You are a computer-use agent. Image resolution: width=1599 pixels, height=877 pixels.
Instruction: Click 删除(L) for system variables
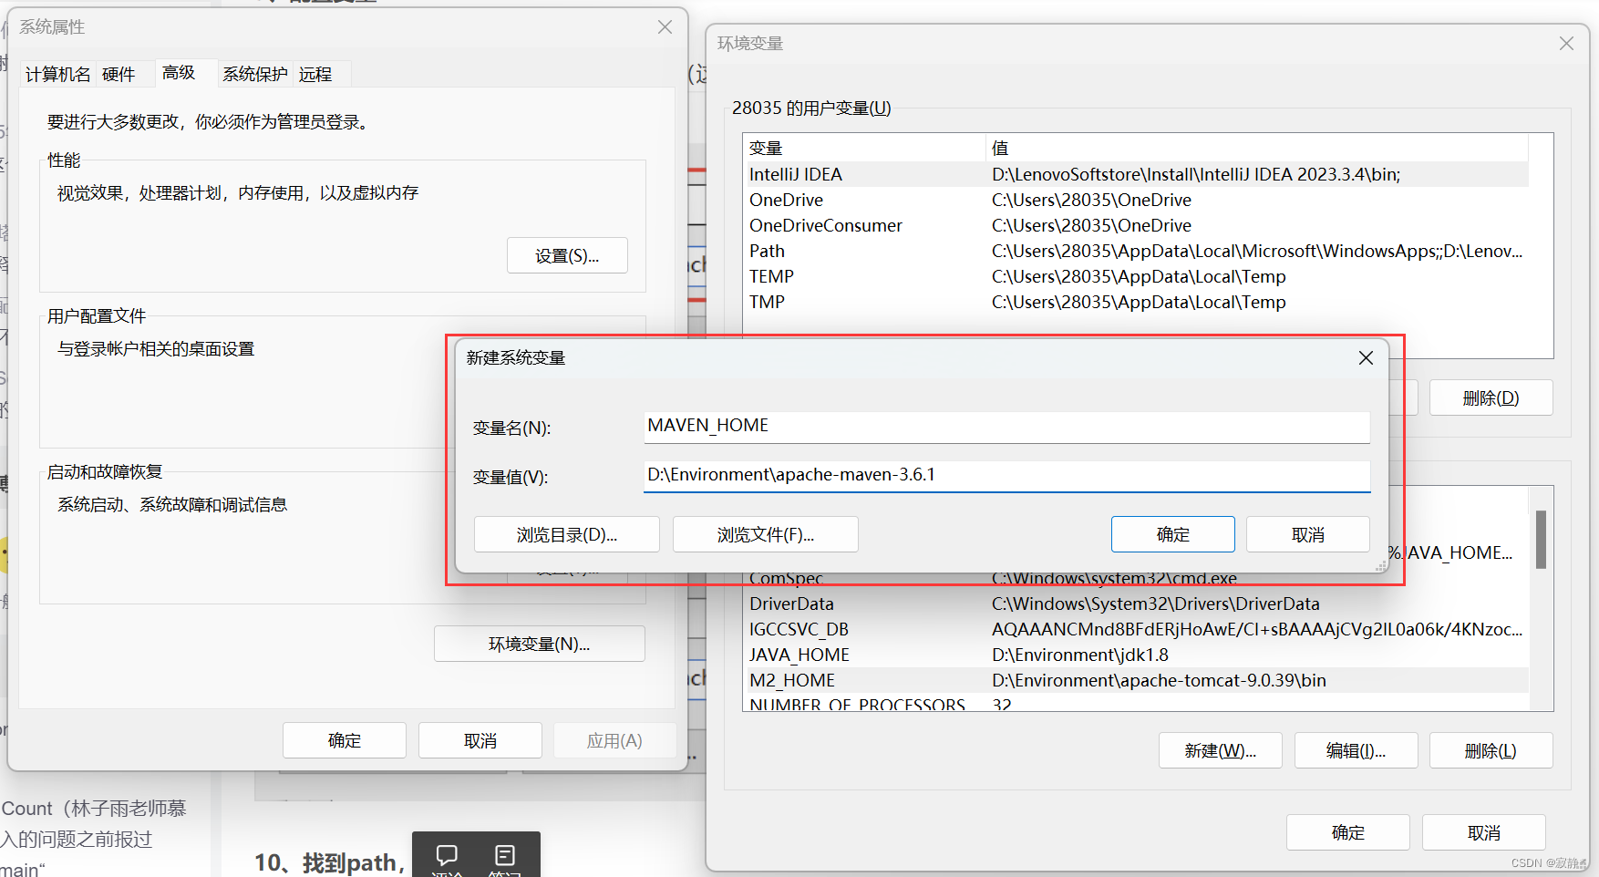pos(1491,751)
